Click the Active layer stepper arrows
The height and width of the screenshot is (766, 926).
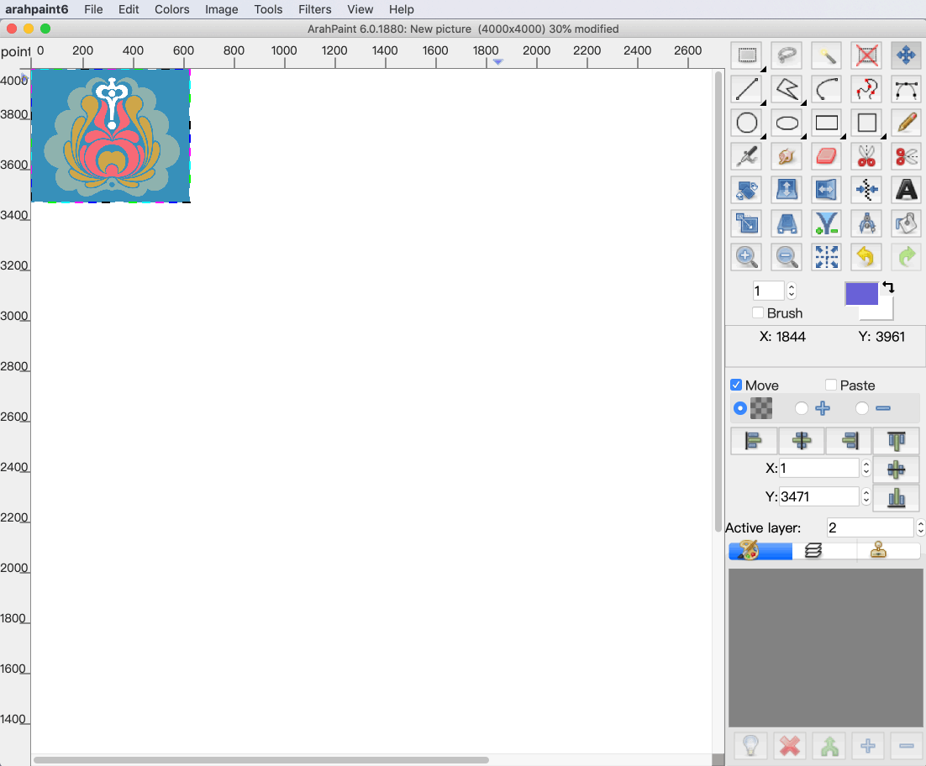point(920,527)
